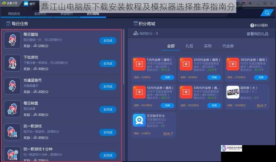Redeem the 5元代金券 with 兑换
Screen dimensions: 276x162
pyautogui.click(x=167, y=77)
